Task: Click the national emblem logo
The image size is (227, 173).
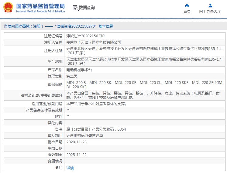Action: pos(8,7)
